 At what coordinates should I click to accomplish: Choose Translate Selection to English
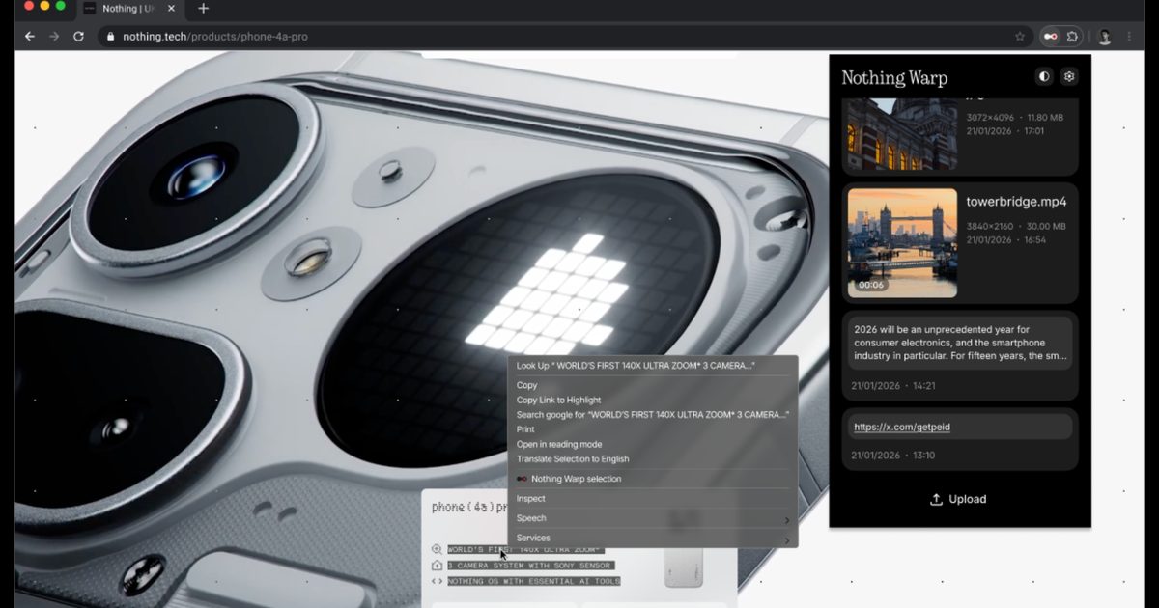[573, 459]
